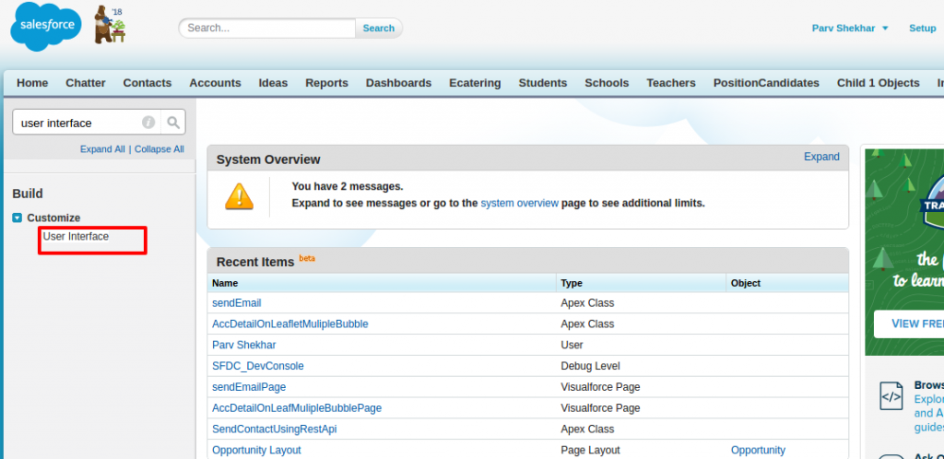Image resolution: width=944 pixels, height=459 pixels.
Task: Select User Interface under Customize
Action: [76, 237]
